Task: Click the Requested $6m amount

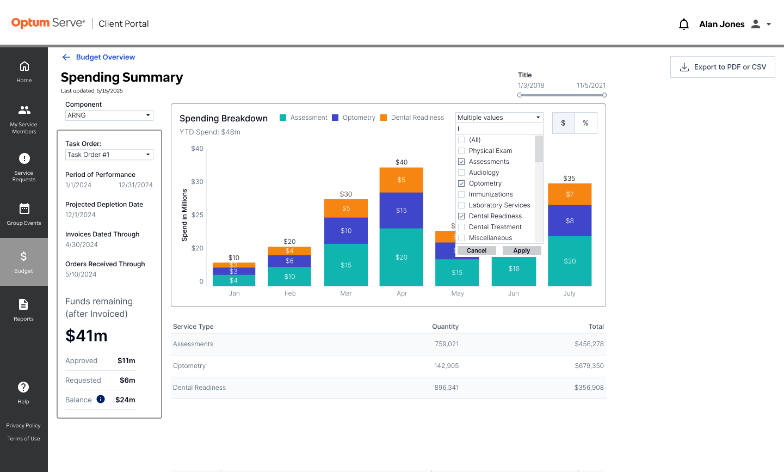Action: coord(127,380)
